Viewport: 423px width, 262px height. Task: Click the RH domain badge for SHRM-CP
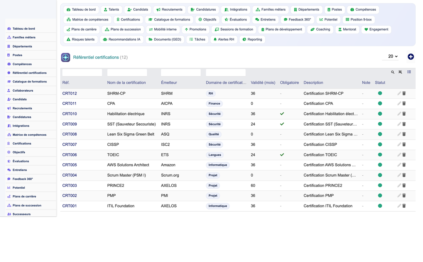pyautogui.click(x=211, y=93)
